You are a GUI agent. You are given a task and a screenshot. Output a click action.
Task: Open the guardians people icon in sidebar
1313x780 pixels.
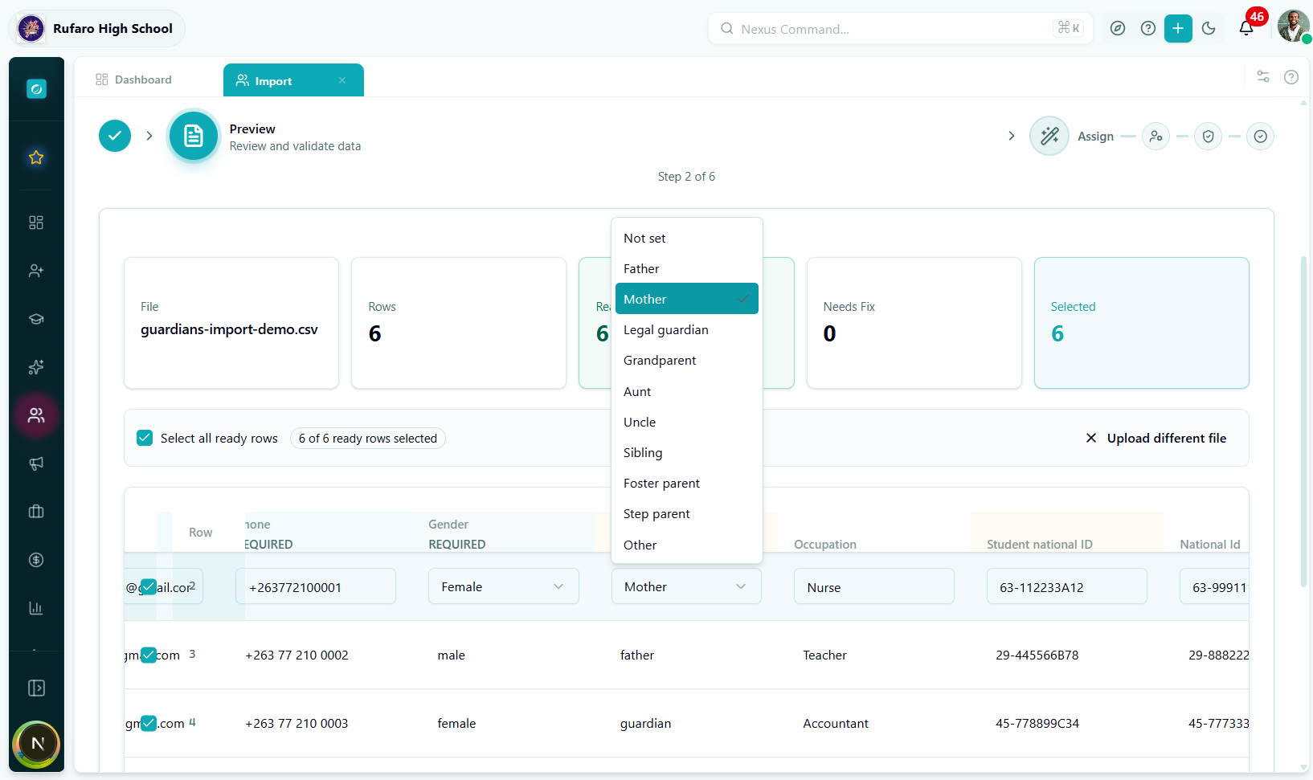click(x=36, y=415)
